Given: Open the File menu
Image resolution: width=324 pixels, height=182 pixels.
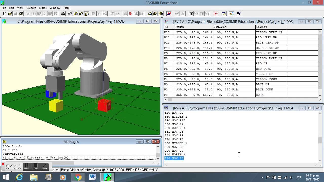Looking at the screenshot, I should [x=4, y=8].
